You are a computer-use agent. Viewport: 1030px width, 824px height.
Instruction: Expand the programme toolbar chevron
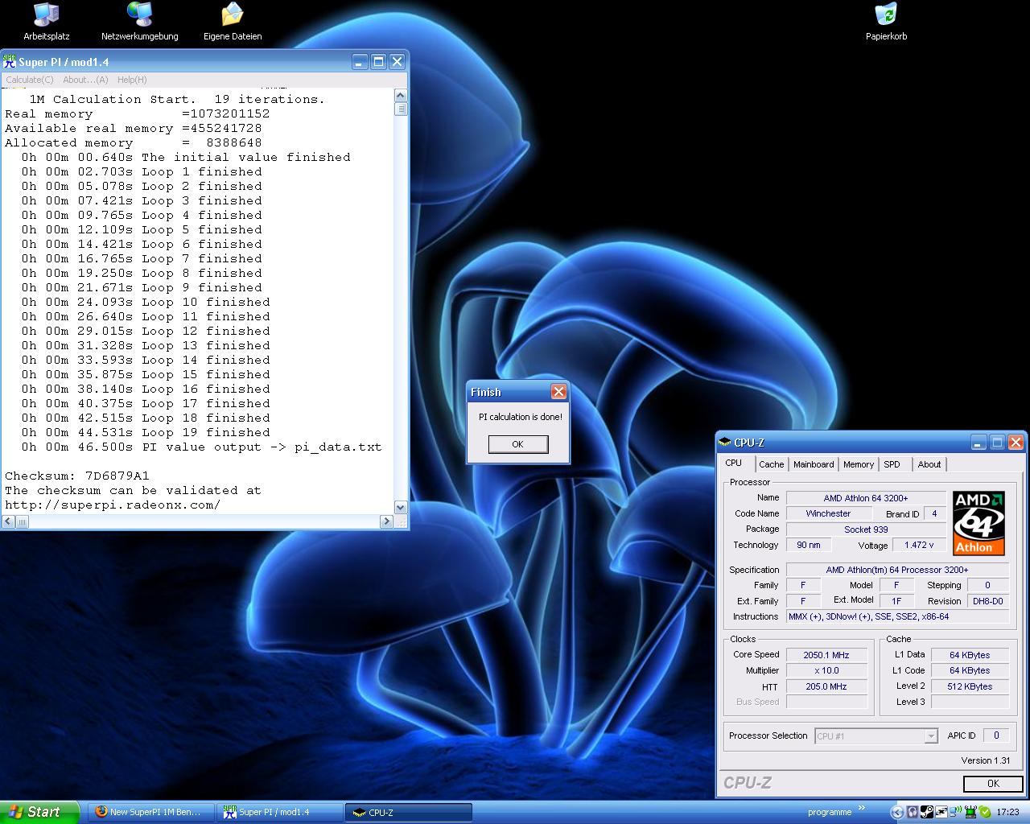[862, 808]
